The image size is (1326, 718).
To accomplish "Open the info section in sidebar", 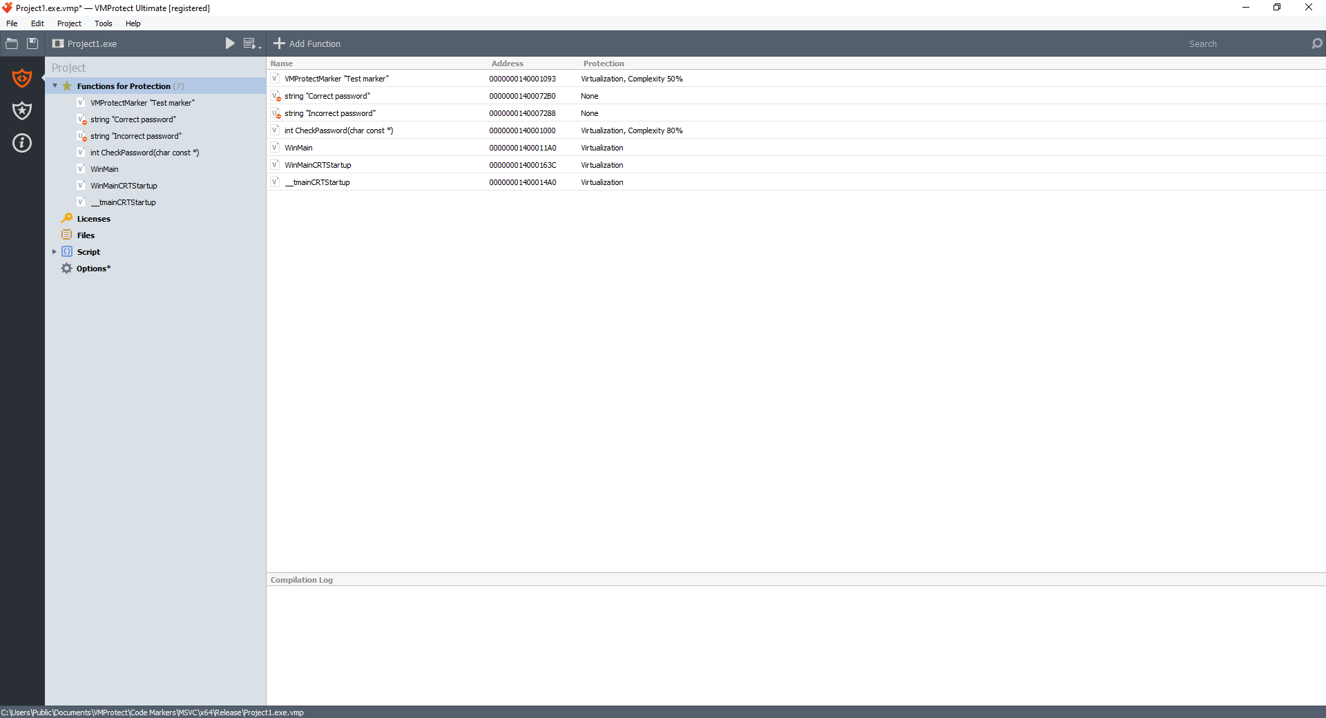I will [22, 143].
